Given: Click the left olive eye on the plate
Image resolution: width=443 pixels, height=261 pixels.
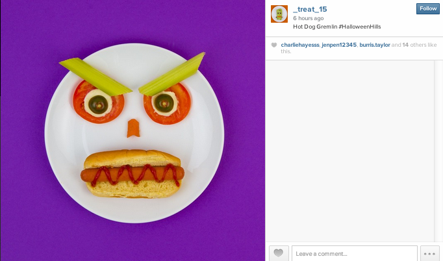Looking at the screenshot, I should (98, 105).
